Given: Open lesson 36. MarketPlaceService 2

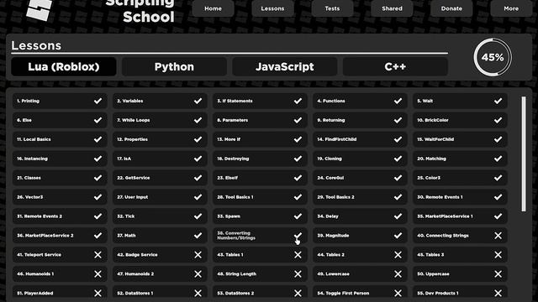Looking at the screenshot, I should tap(60, 236).
